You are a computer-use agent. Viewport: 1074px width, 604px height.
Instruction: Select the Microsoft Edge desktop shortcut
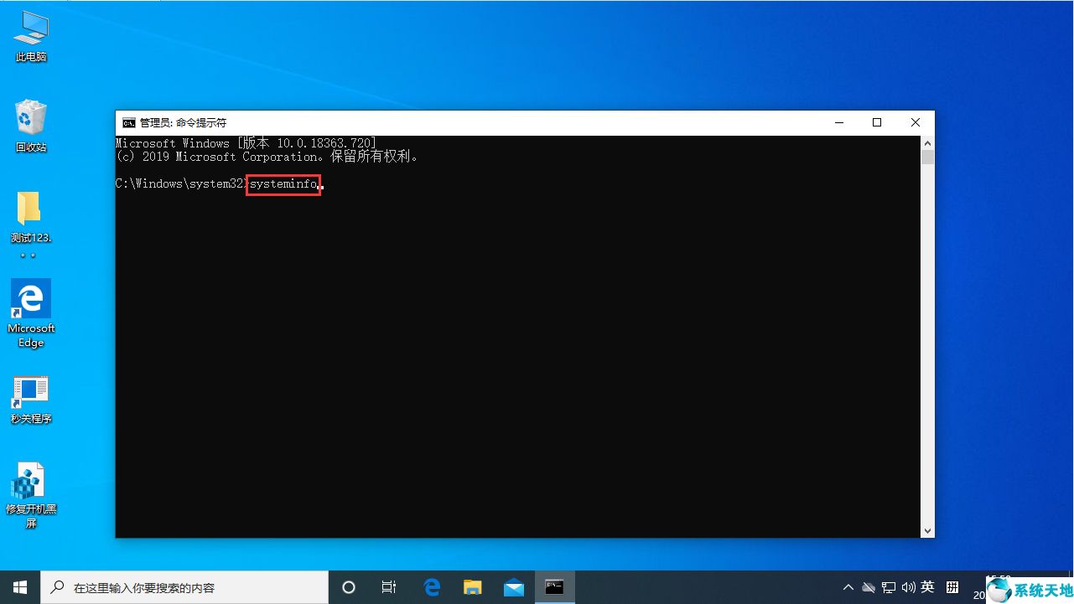pyautogui.click(x=31, y=313)
